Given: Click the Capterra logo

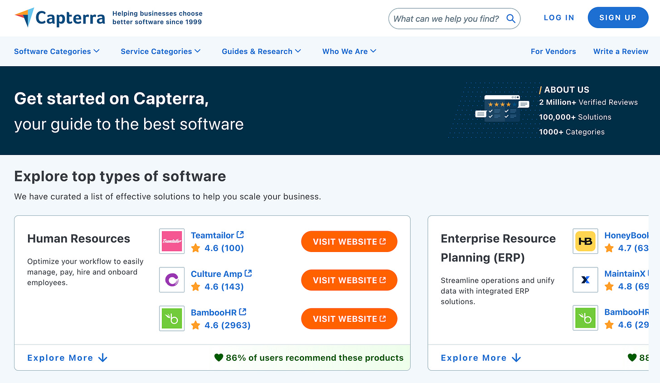Looking at the screenshot, I should click(x=59, y=18).
